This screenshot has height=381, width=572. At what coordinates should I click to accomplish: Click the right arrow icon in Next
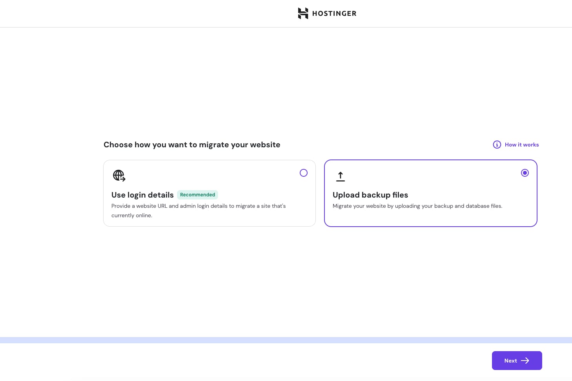[525, 361]
